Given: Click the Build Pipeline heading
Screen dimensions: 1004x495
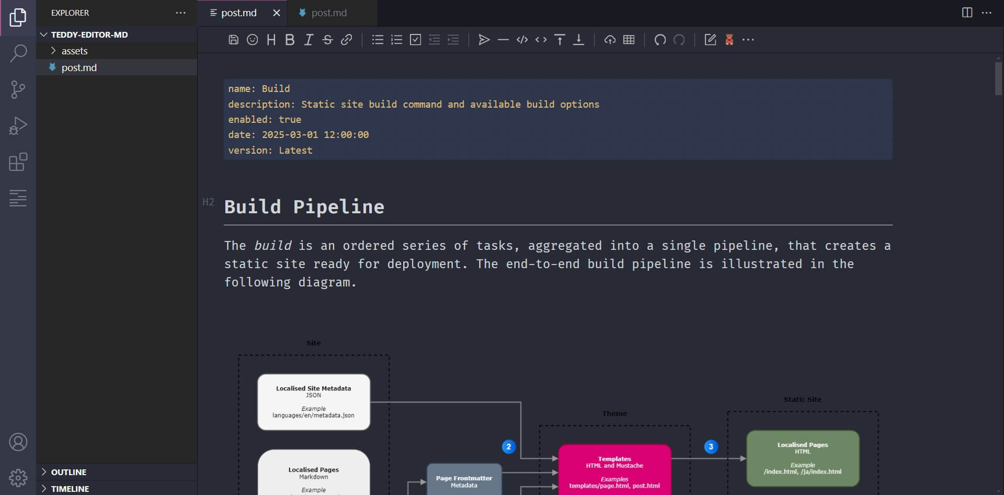Looking at the screenshot, I should pyautogui.click(x=304, y=207).
